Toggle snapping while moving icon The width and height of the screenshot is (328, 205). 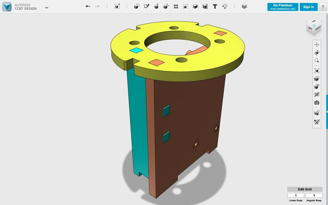[317, 113]
